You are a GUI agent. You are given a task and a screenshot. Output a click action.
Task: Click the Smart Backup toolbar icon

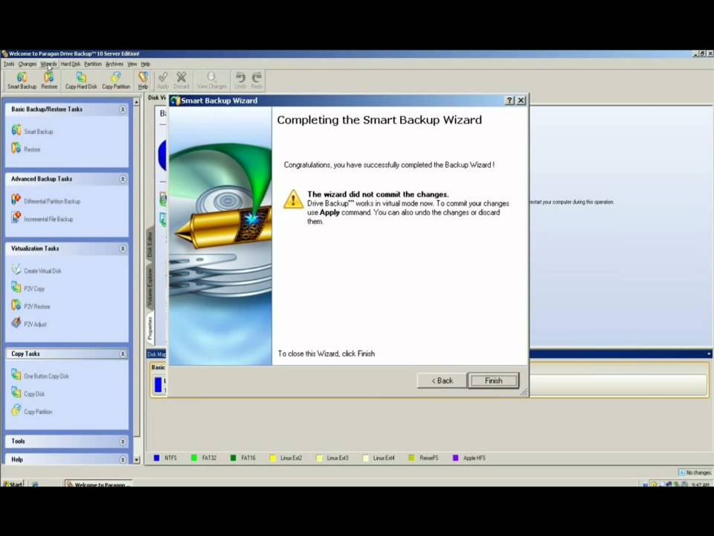point(22,80)
